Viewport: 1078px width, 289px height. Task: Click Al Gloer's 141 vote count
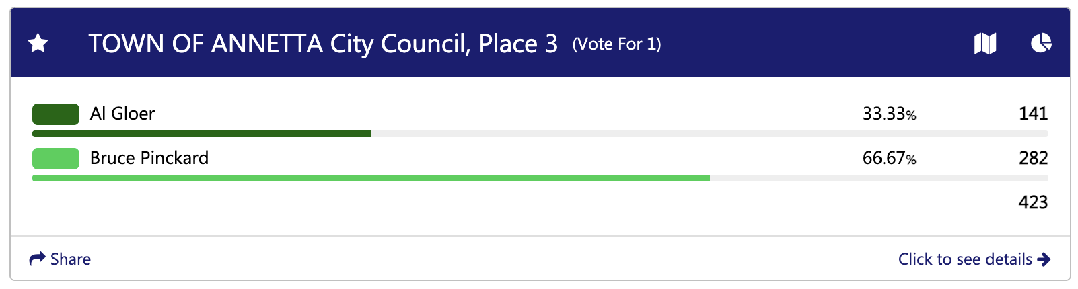[x=1033, y=114]
